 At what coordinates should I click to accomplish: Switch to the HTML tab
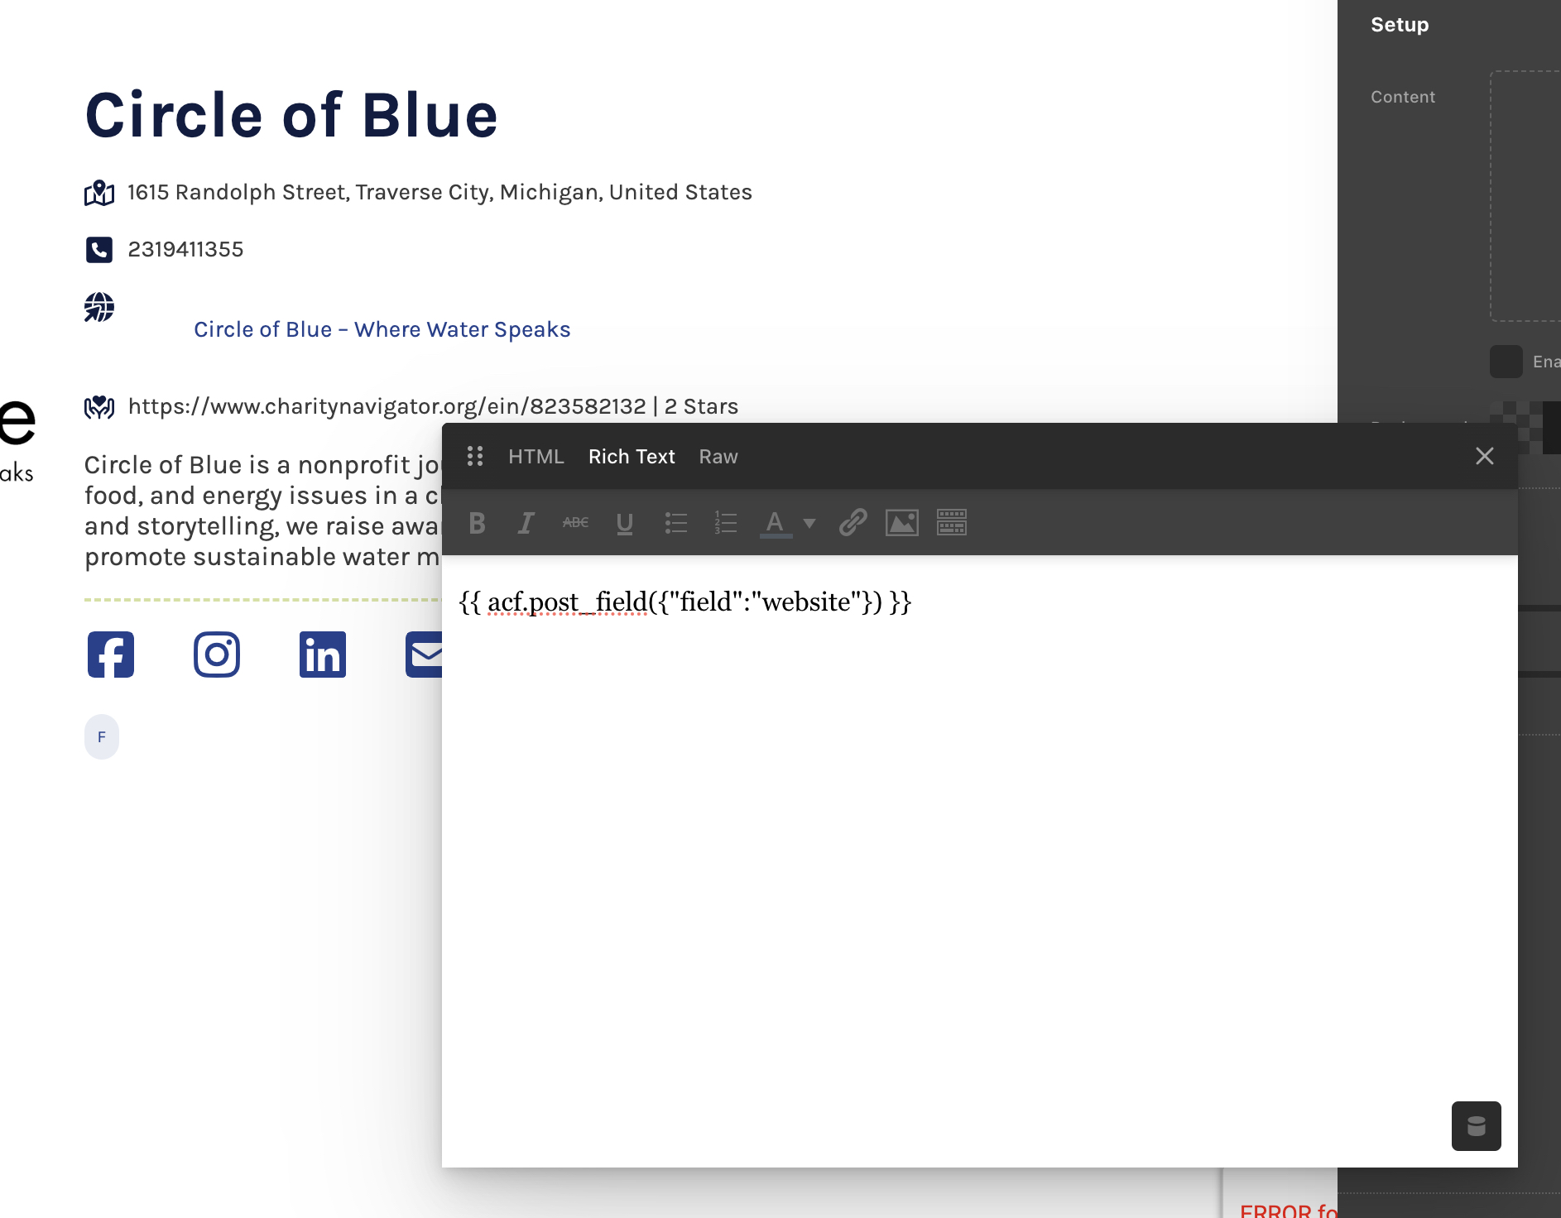pyautogui.click(x=536, y=457)
